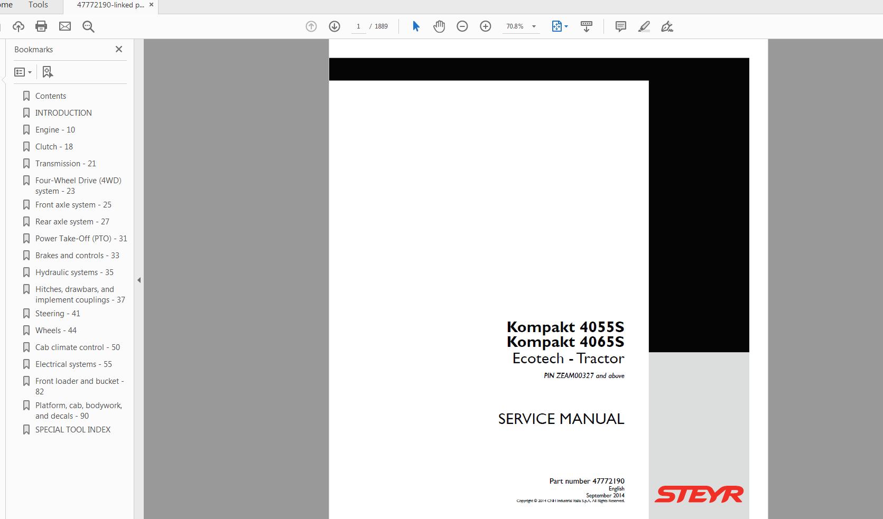Viewport: 883px width, 519px height.
Task: Jump to the INTRODUCTION bookmark
Action: pyautogui.click(x=63, y=113)
